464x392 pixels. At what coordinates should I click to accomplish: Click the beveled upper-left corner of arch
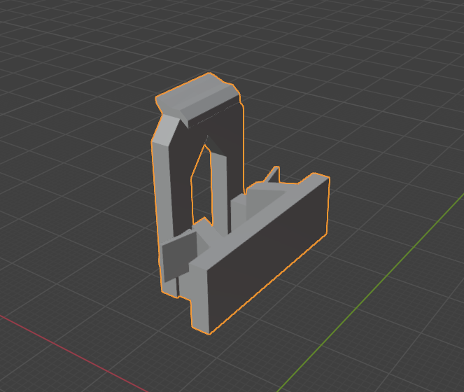click(x=162, y=133)
